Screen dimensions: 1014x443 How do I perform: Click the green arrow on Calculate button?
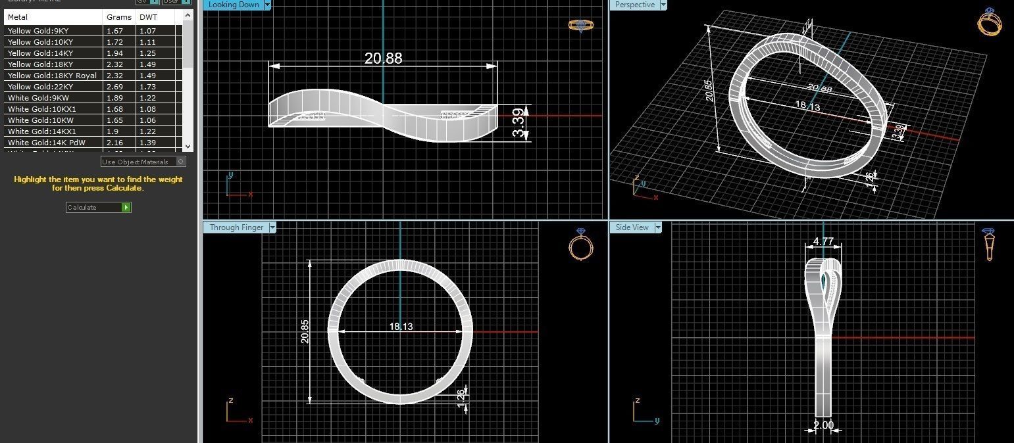(x=126, y=207)
